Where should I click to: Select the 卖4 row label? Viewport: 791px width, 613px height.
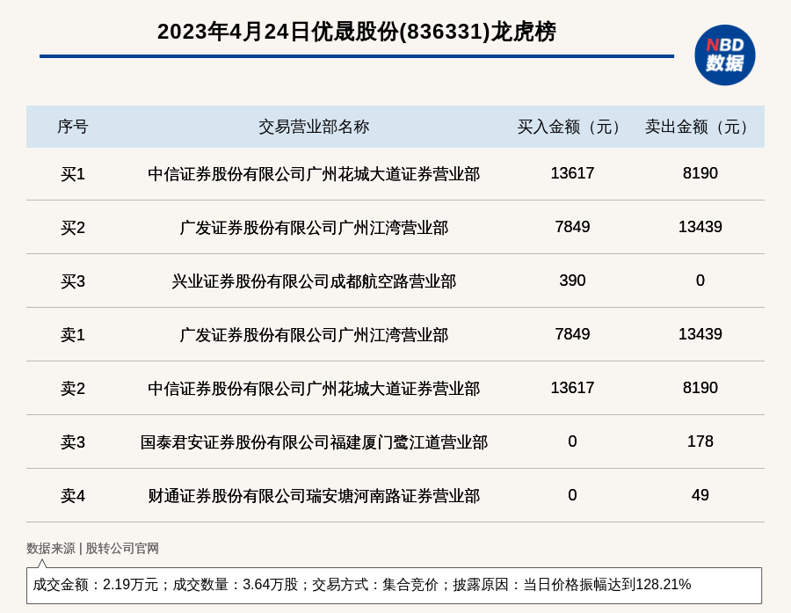73,496
